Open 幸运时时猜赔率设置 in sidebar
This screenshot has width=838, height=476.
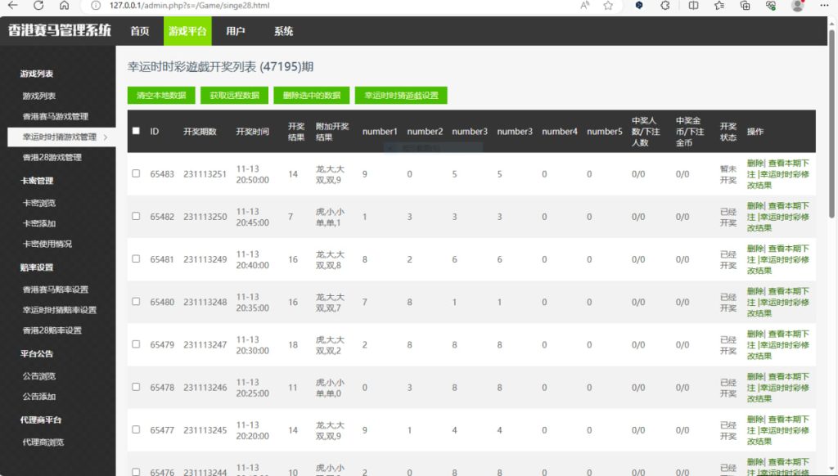point(59,310)
